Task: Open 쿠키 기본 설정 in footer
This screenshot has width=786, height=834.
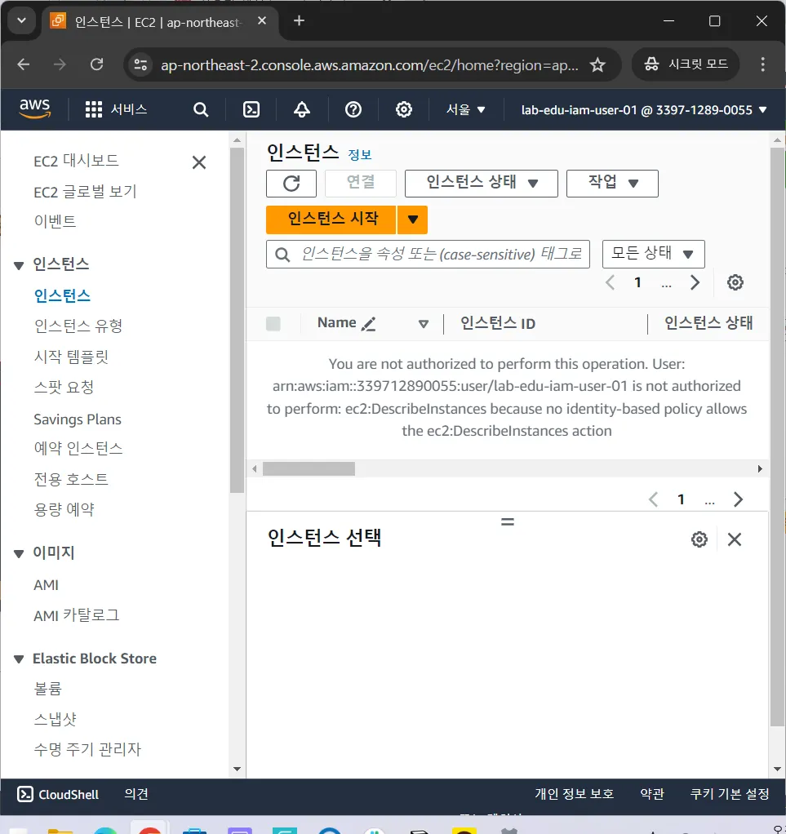Action: coord(730,794)
